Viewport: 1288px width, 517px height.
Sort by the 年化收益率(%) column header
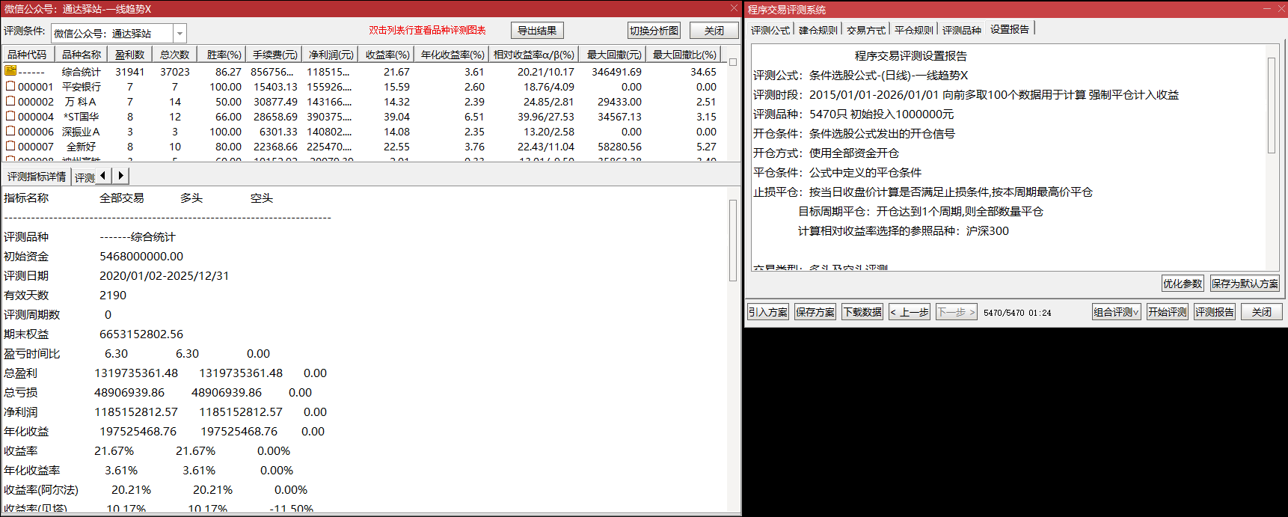[452, 55]
